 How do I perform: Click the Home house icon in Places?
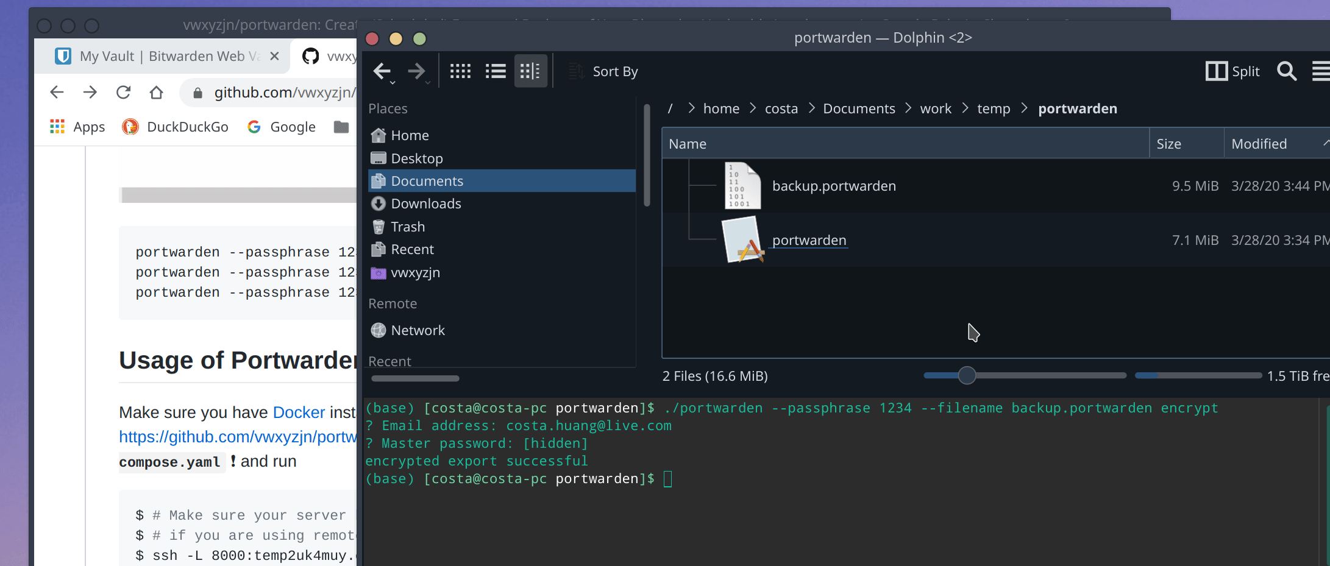[x=379, y=135]
